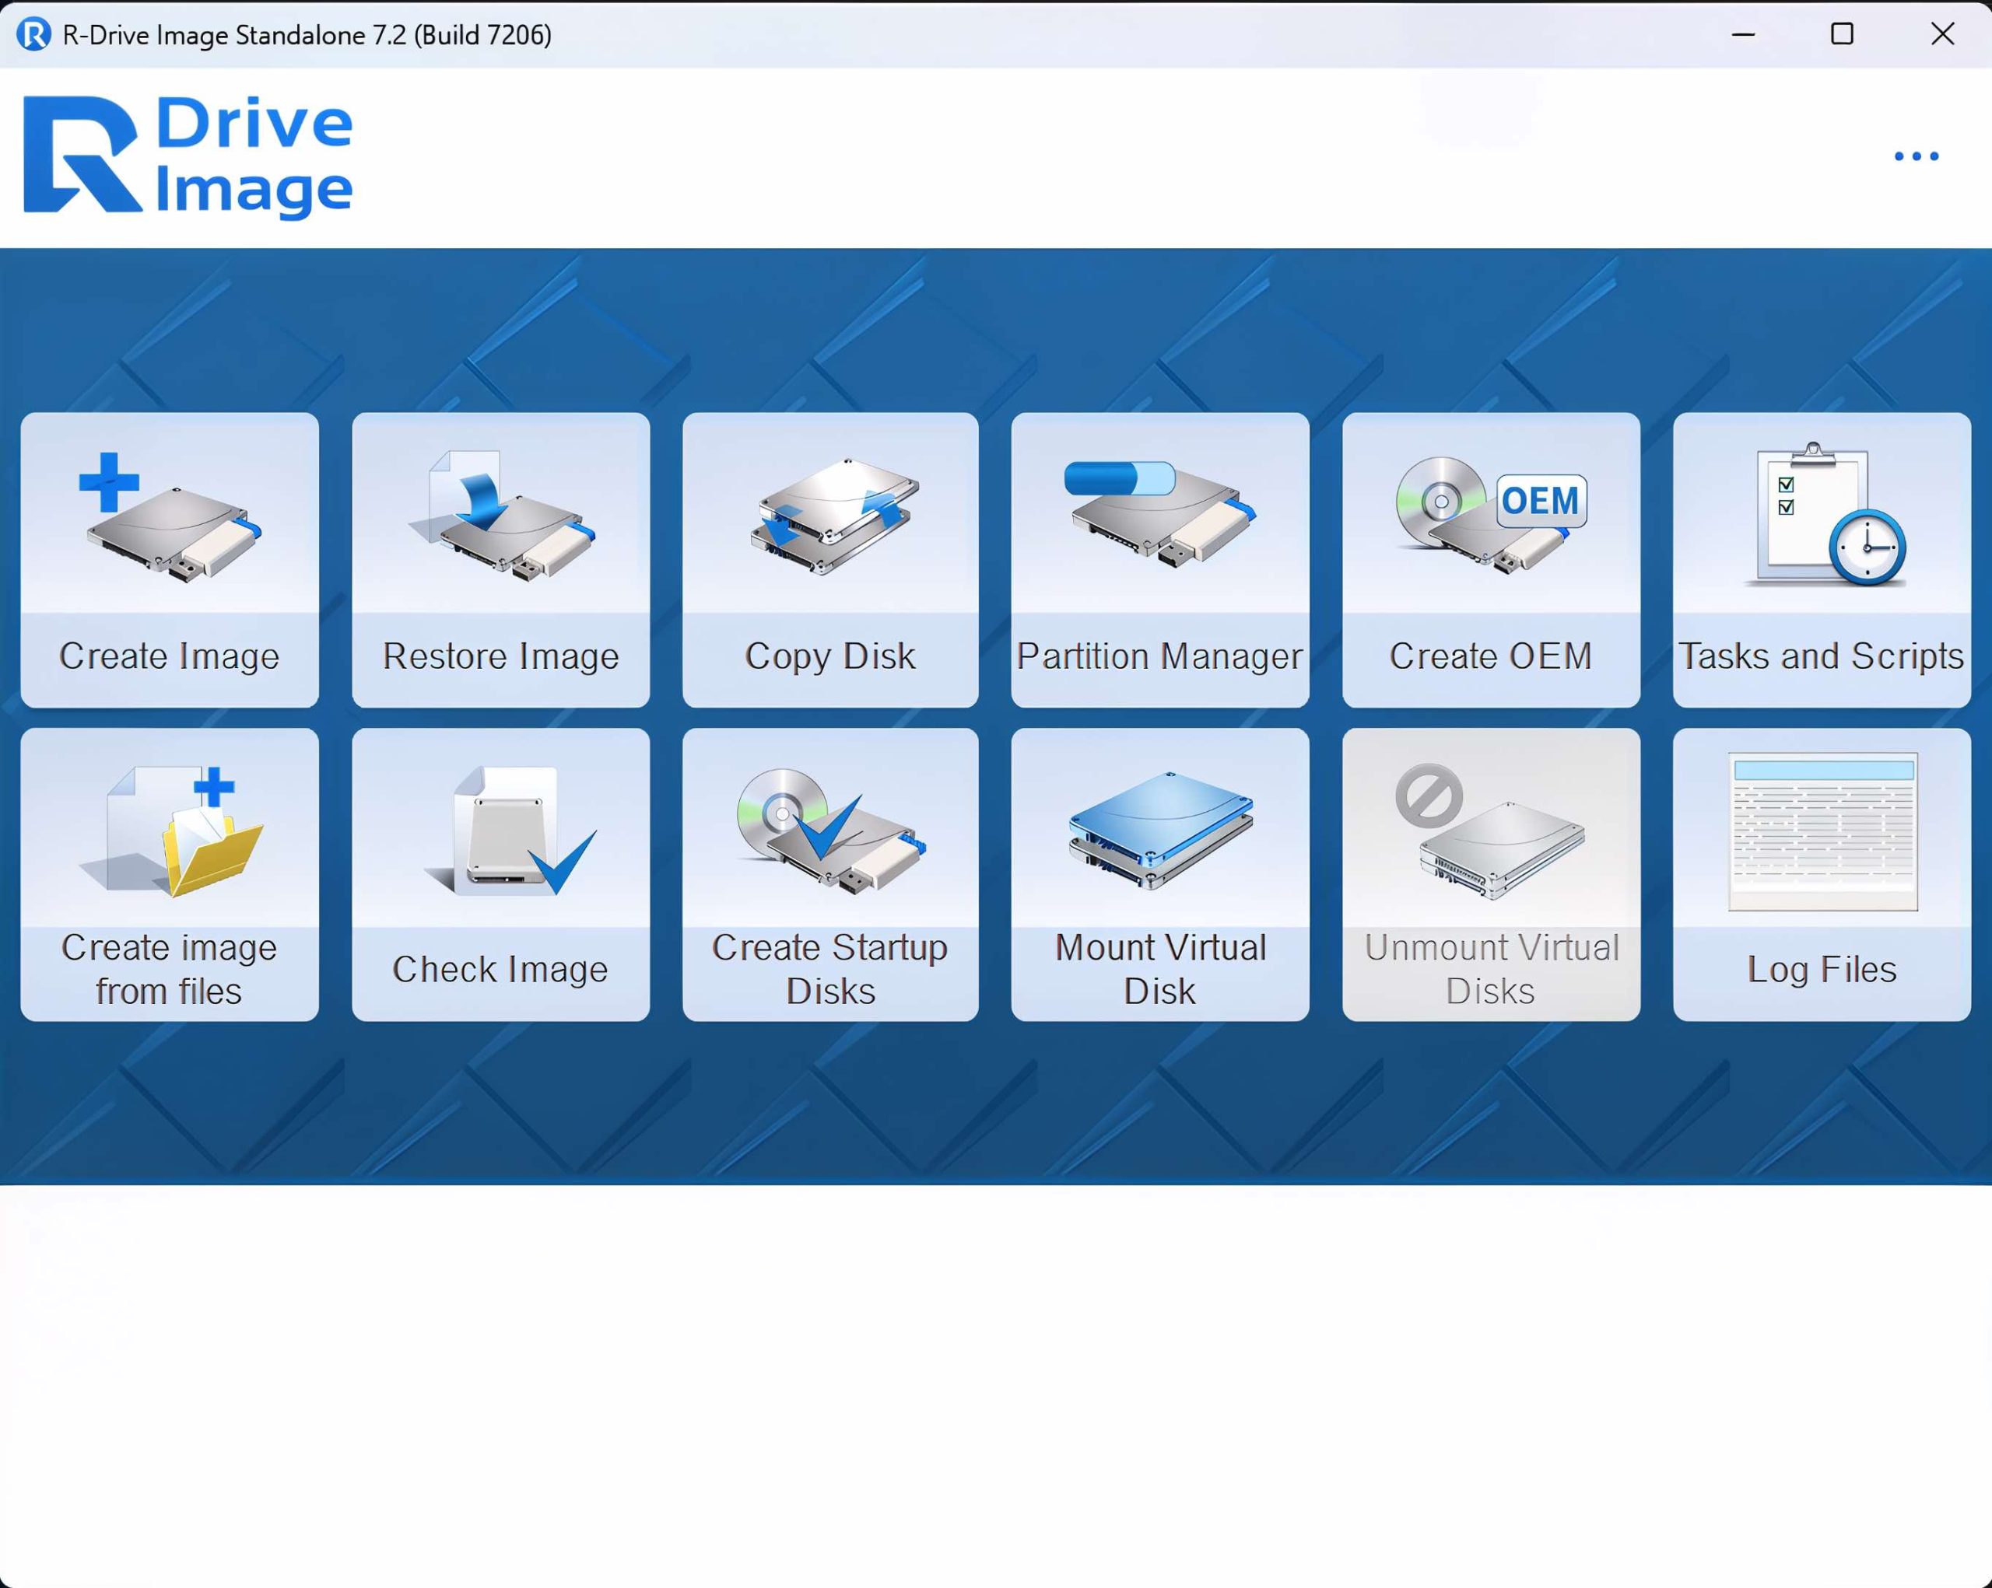Viewport: 1992px width, 1588px height.
Task: Open the Create Image tile
Action: (170, 561)
